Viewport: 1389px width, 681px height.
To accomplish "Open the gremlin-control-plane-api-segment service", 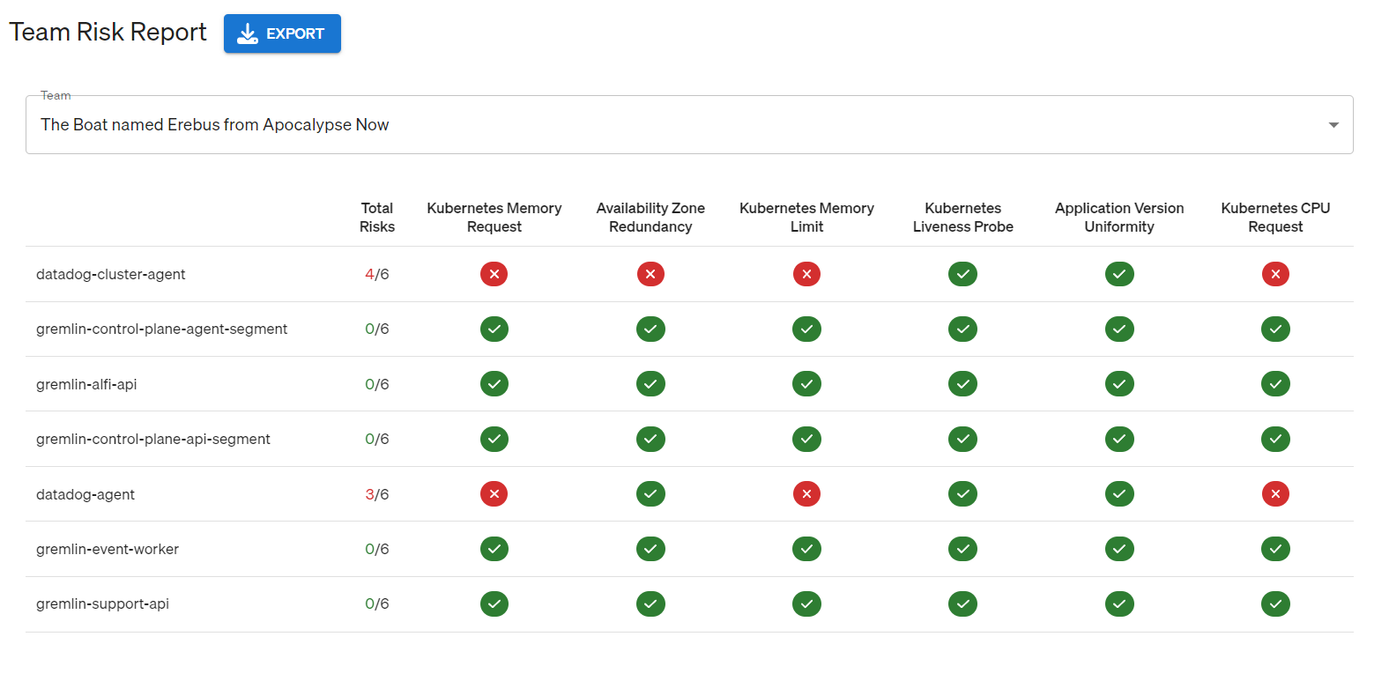I will tap(153, 439).
